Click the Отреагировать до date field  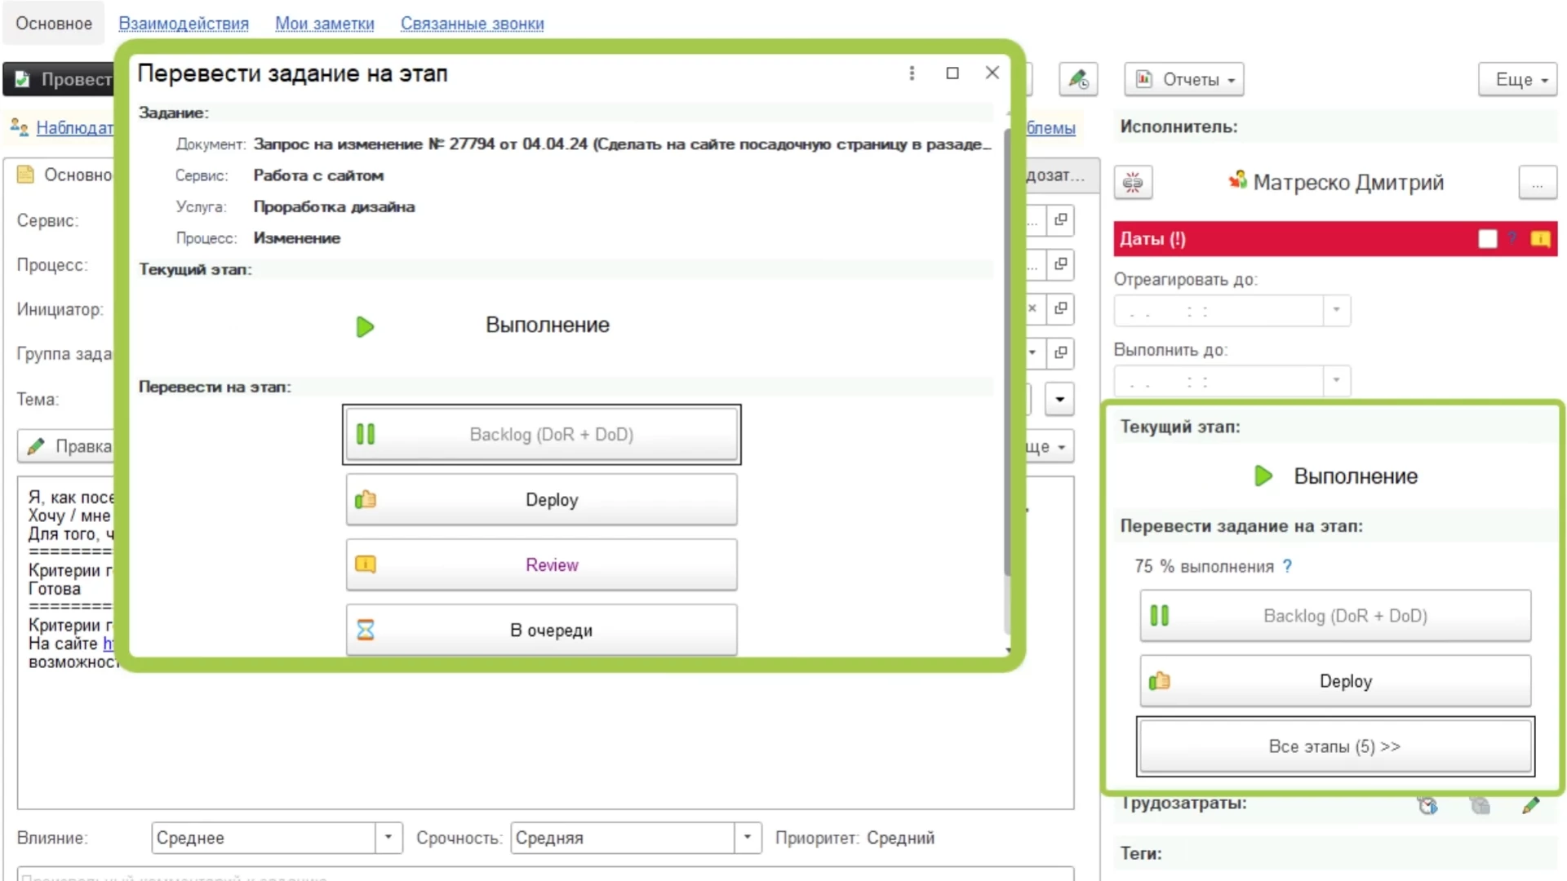coord(1219,311)
